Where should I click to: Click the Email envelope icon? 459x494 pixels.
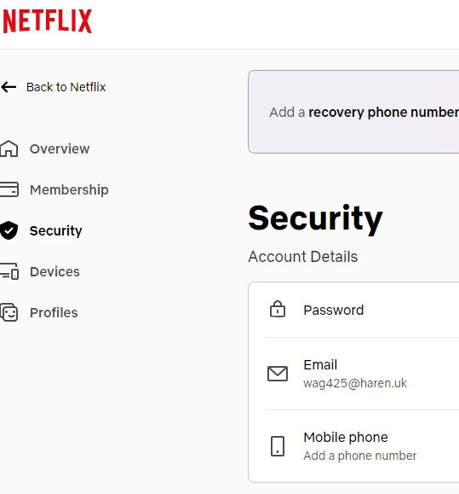click(x=278, y=374)
